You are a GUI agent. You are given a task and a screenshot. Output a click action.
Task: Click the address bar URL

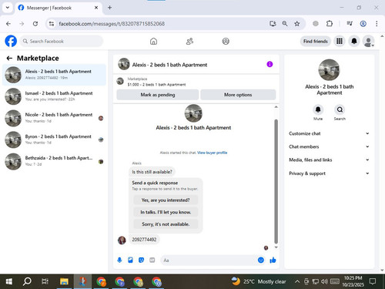tap(112, 24)
